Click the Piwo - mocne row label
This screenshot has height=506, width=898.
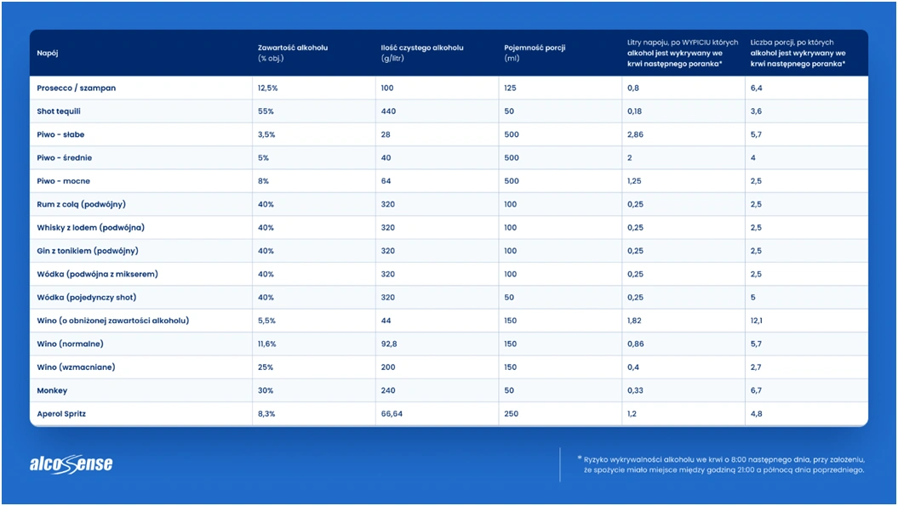[x=63, y=181]
